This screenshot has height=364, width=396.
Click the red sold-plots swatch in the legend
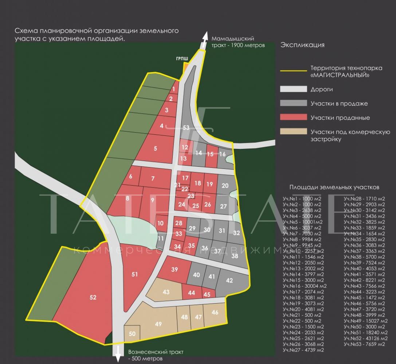293,118
